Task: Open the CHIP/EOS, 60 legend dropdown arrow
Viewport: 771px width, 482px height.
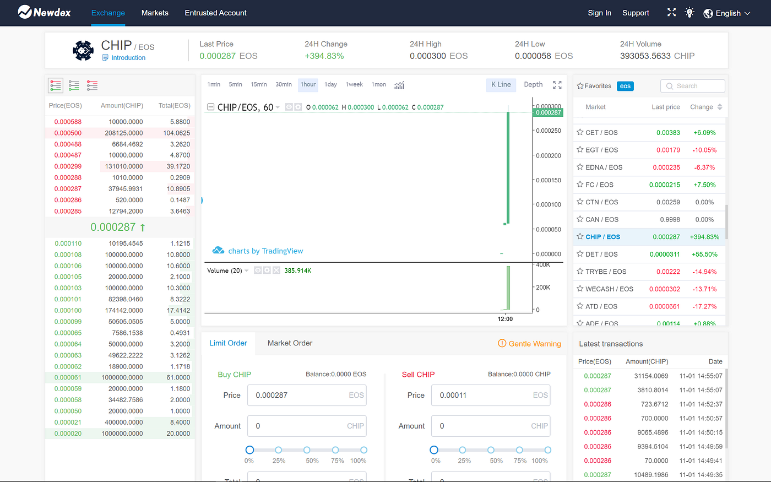Action: [x=278, y=107]
